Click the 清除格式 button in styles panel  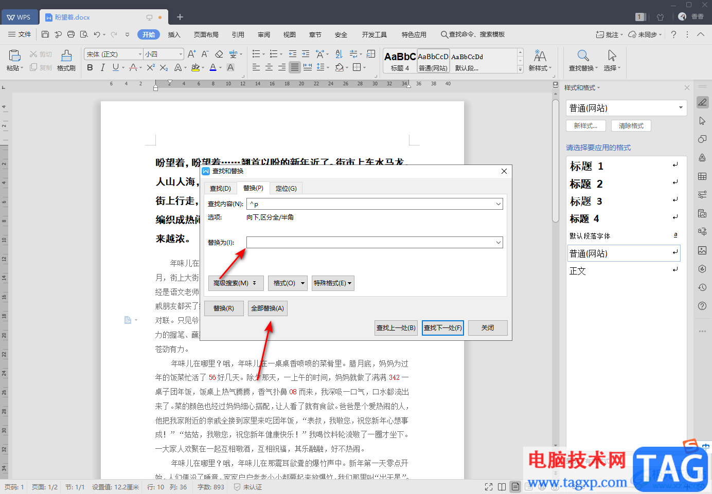coord(631,126)
